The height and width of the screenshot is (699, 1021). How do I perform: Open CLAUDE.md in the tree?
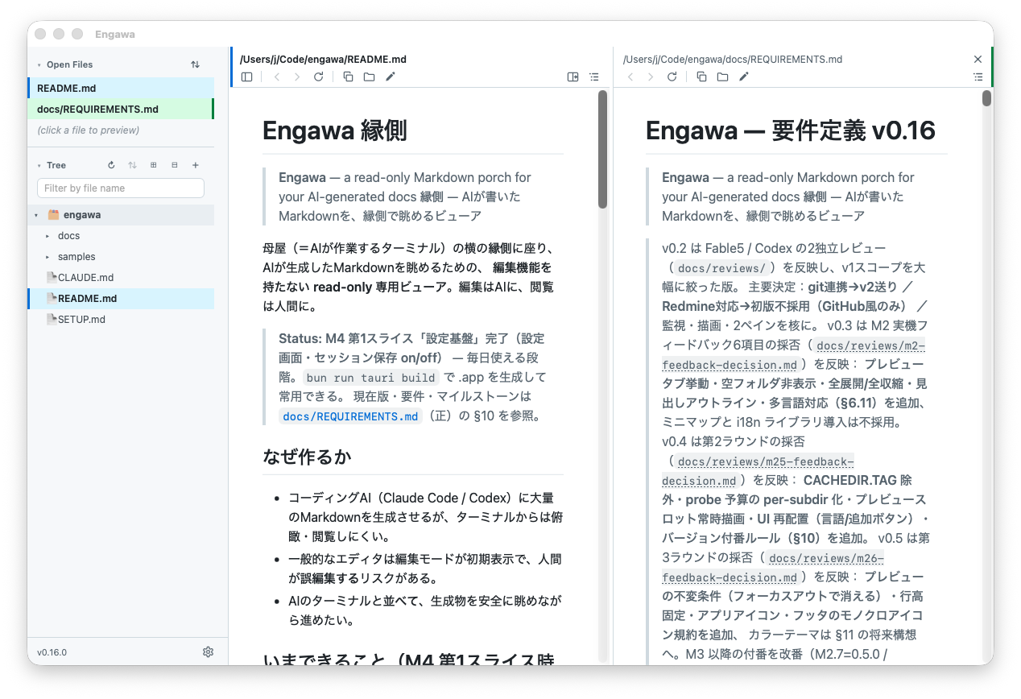click(121, 278)
